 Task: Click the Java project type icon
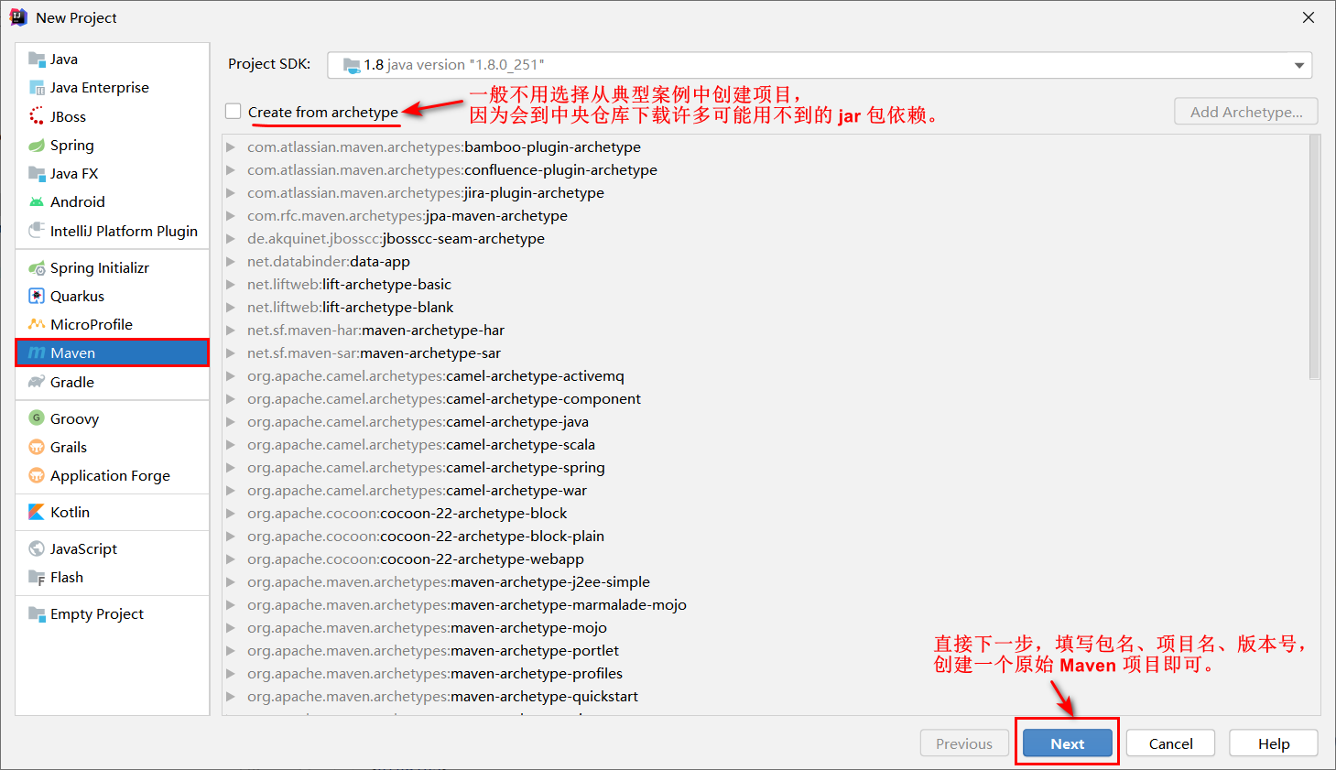[37, 60]
